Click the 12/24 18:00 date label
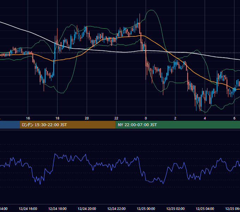This screenshot has height=212, width=240. pos(58,208)
